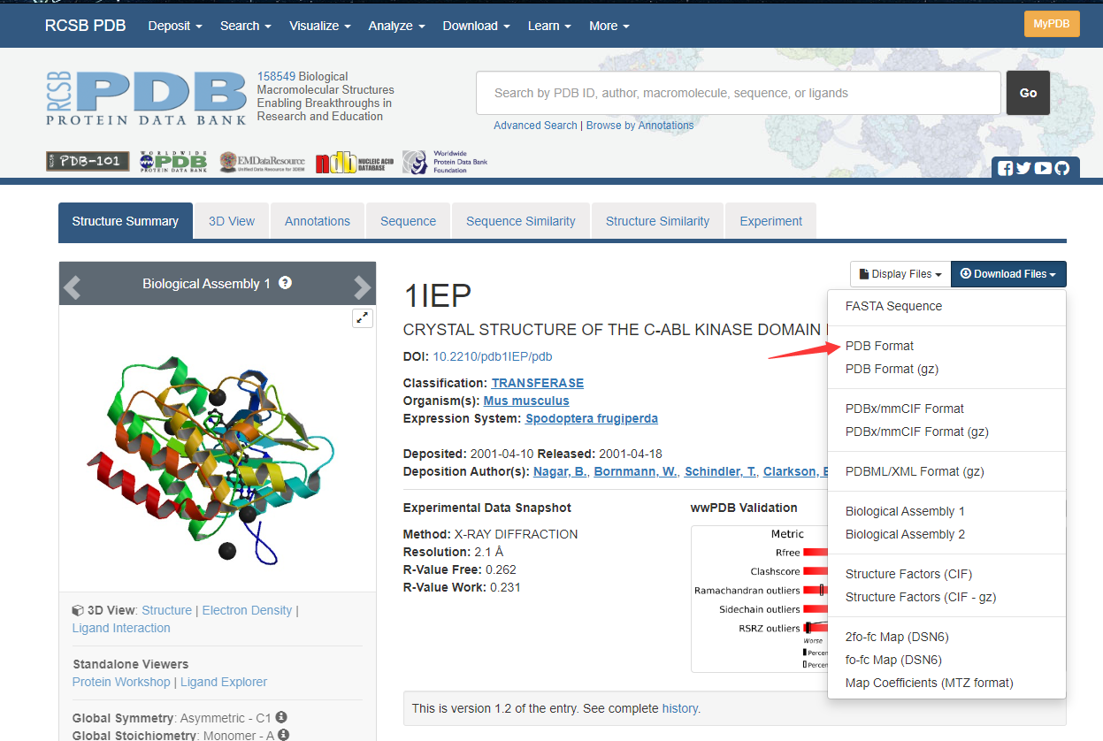Open the TRANSFERASE classification link
The height and width of the screenshot is (741, 1103).
pos(538,383)
